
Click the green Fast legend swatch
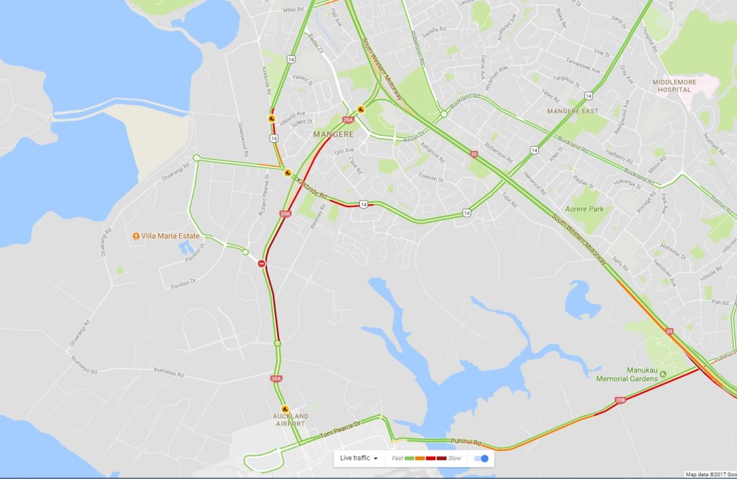(410, 458)
